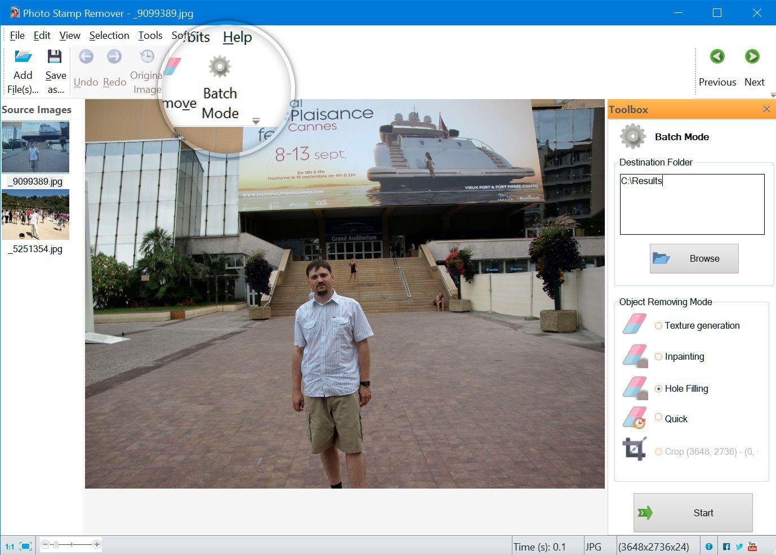This screenshot has height=555, width=776.
Task: Select the _5251354.jpg thumbnail
Action: (x=35, y=215)
